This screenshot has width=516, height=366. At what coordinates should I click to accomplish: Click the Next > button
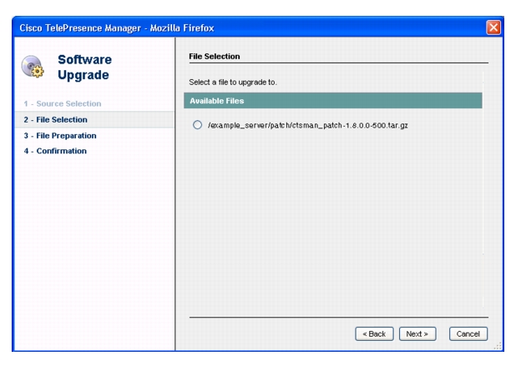click(x=417, y=333)
